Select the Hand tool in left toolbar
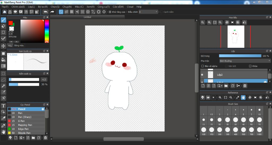Screen dimensions: 272x145 click(3, 132)
